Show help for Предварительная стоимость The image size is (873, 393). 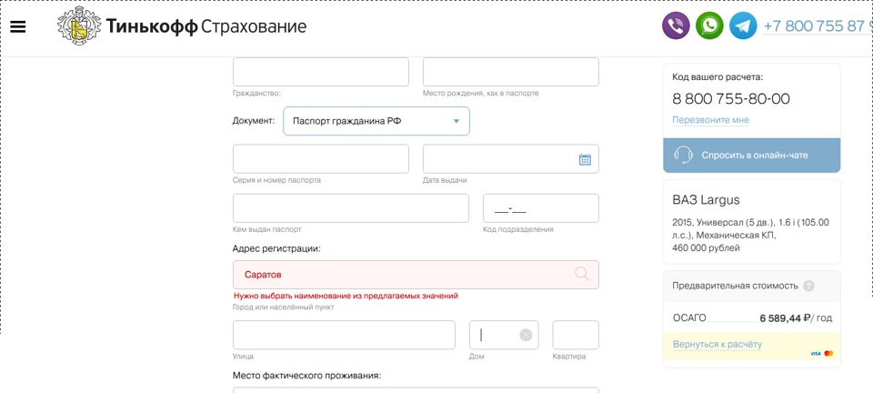coord(808,286)
